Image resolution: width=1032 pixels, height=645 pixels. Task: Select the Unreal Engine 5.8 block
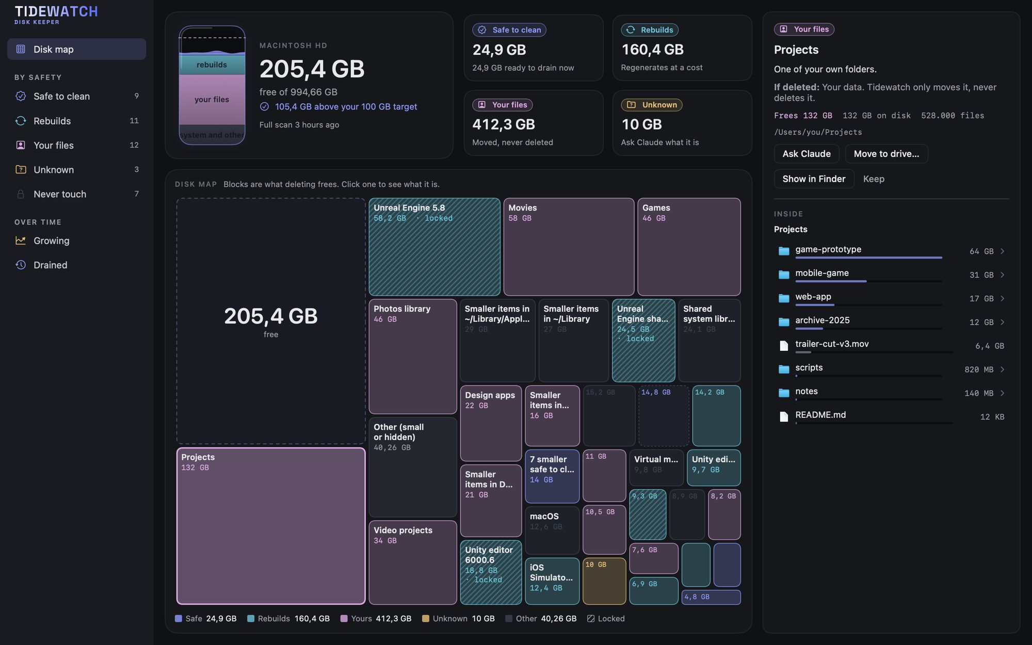coord(434,247)
